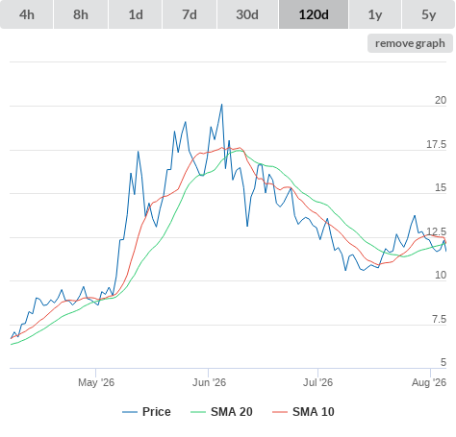Click the blue Price legend line marker
Screen dimensions: 456x437
click(130, 412)
